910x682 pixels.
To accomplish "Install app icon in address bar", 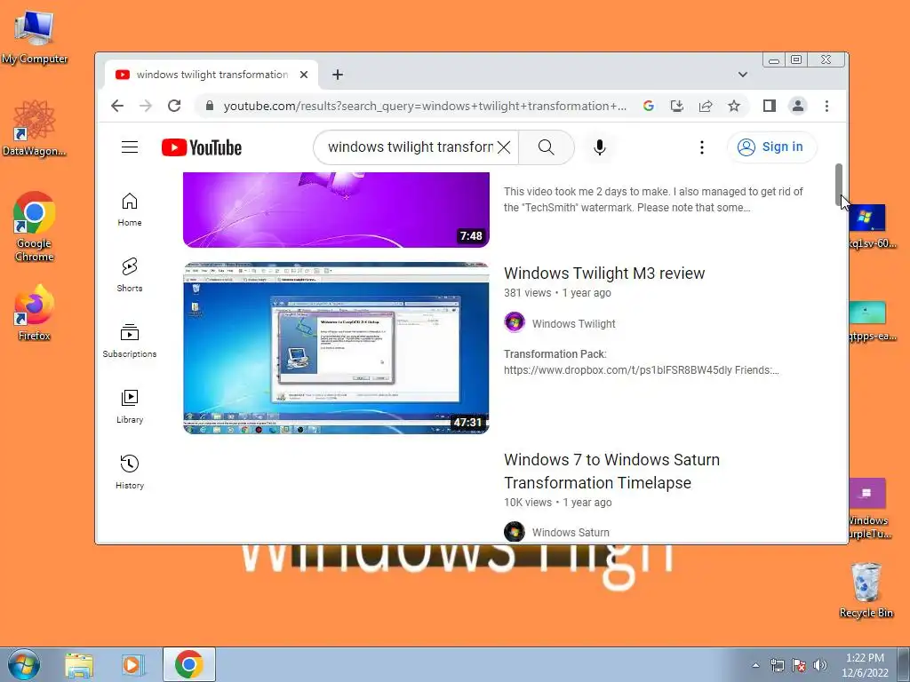I will (676, 106).
